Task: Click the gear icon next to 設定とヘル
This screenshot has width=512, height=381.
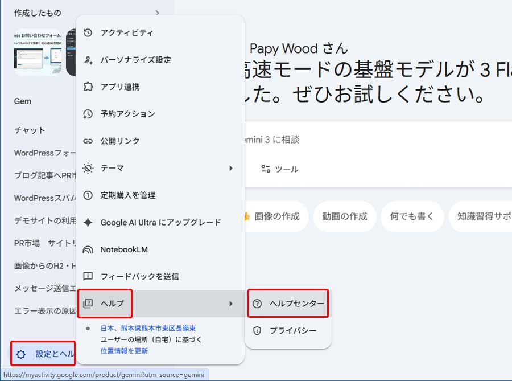Action: 21,354
